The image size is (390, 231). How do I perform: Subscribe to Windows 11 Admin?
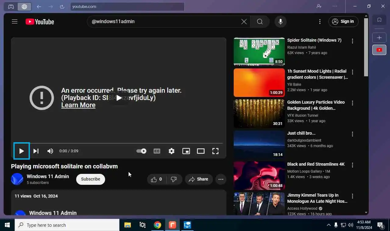tap(90, 179)
